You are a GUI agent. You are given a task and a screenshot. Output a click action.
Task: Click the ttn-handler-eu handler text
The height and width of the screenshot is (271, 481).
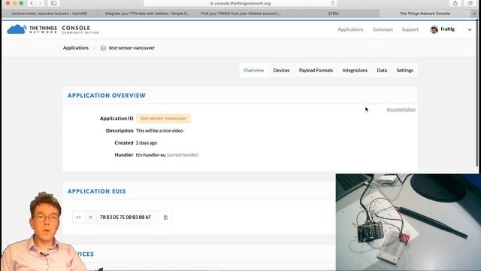[x=150, y=155]
